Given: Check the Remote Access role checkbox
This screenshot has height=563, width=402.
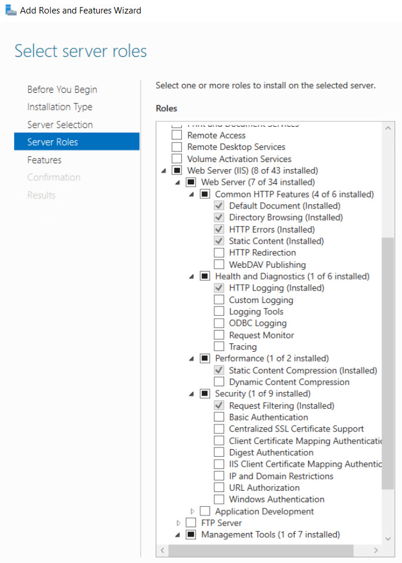Looking at the screenshot, I should pyautogui.click(x=177, y=135).
